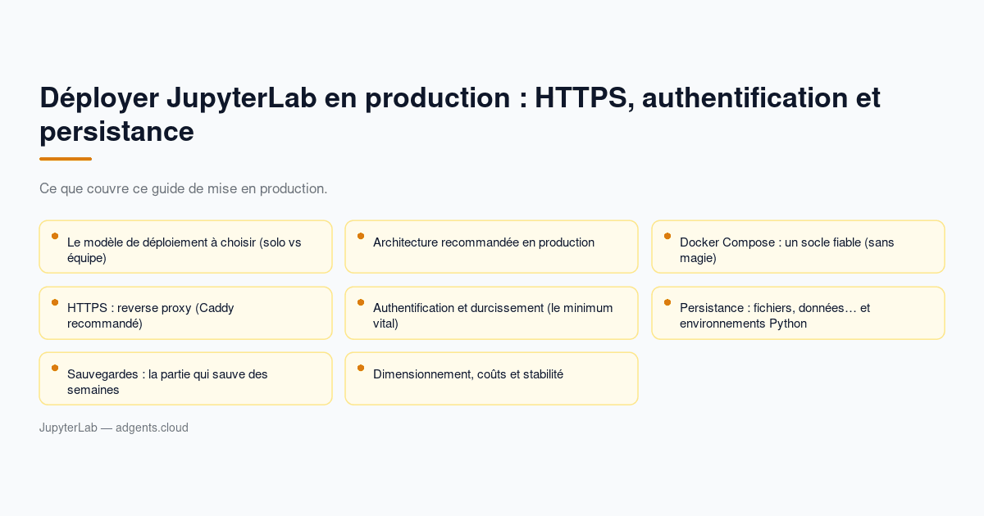This screenshot has width=984, height=516.
Task: Open the 'Le modèle de déploiement à choisir' card
Action: click(x=185, y=247)
